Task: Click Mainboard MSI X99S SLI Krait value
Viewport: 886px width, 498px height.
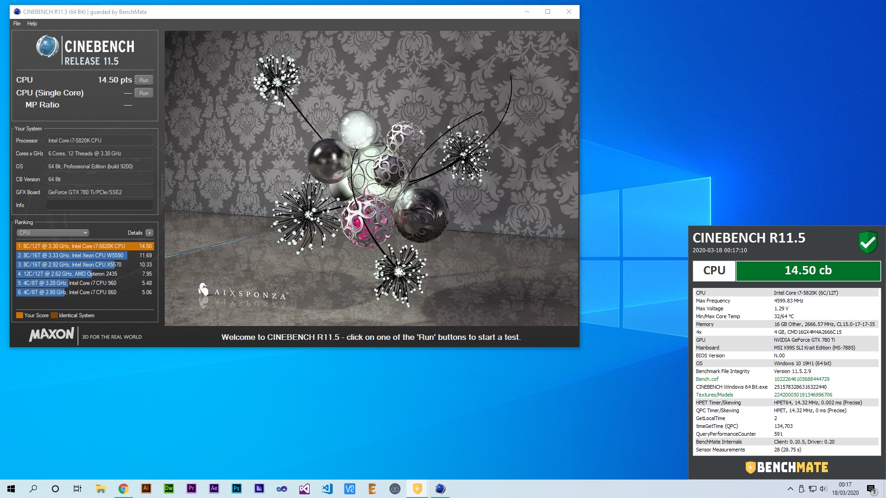Action: click(x=814, y=348)
